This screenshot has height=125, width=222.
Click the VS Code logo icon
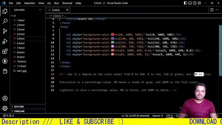(4, 3)
